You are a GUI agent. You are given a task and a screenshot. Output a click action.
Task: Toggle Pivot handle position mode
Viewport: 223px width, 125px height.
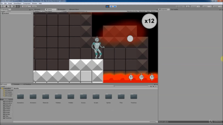25,7
